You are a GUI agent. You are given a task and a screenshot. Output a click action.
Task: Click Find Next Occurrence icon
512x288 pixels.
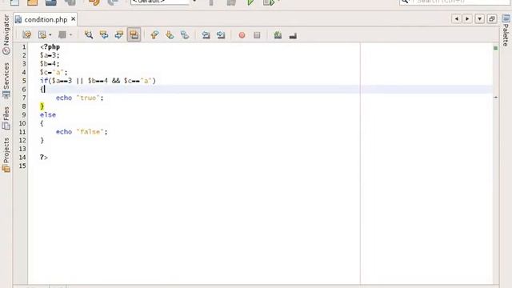coord(119,35)
